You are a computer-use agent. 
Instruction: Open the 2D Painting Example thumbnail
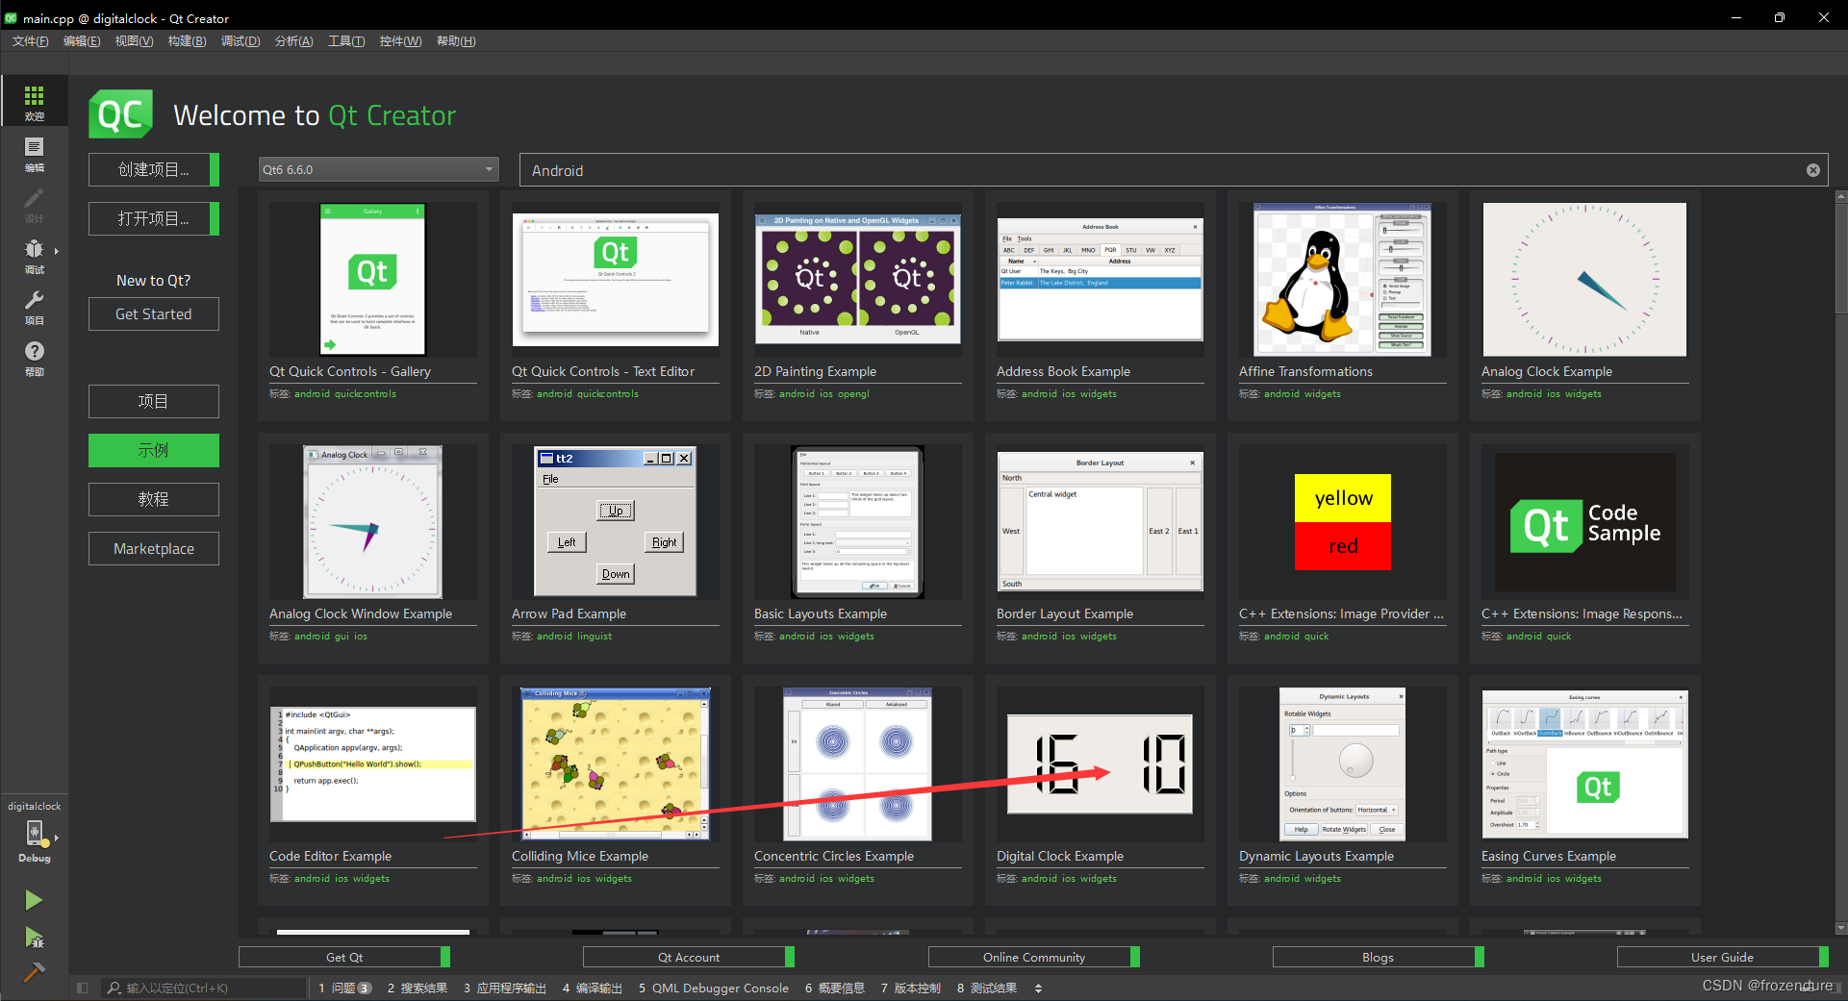[x=857, y=280]
